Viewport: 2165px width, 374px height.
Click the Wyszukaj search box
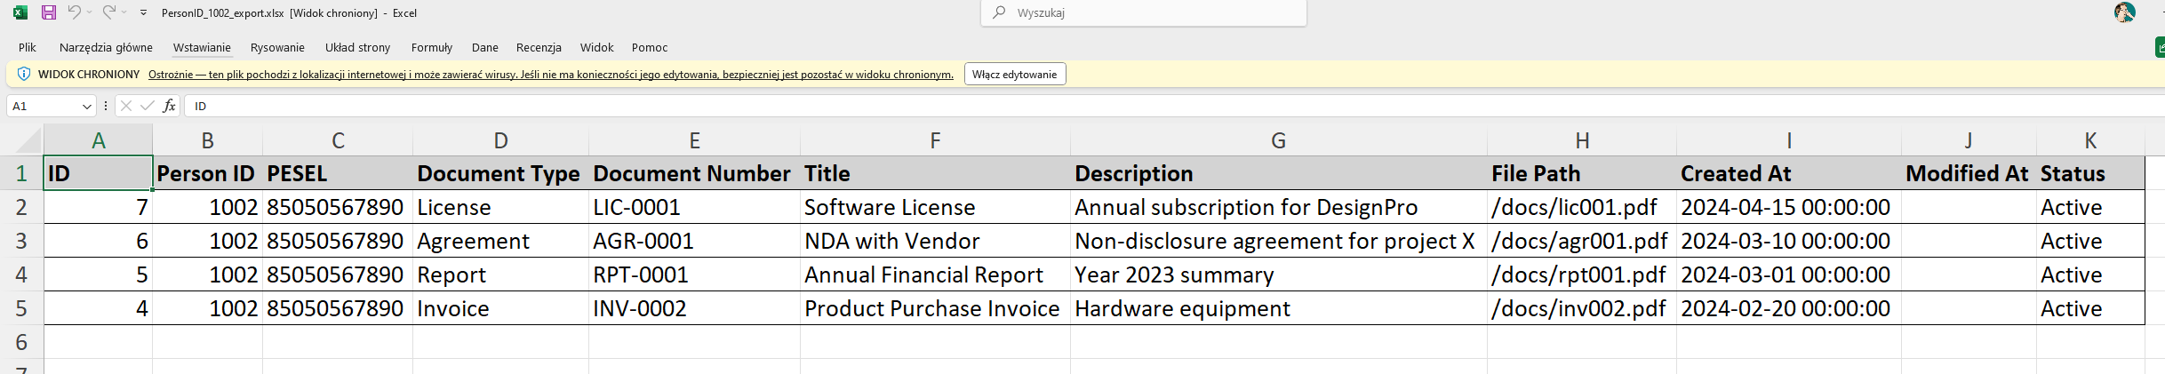point(1144,12)
